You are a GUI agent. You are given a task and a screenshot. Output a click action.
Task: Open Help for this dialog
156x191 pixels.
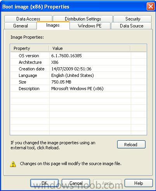(139, 183)
